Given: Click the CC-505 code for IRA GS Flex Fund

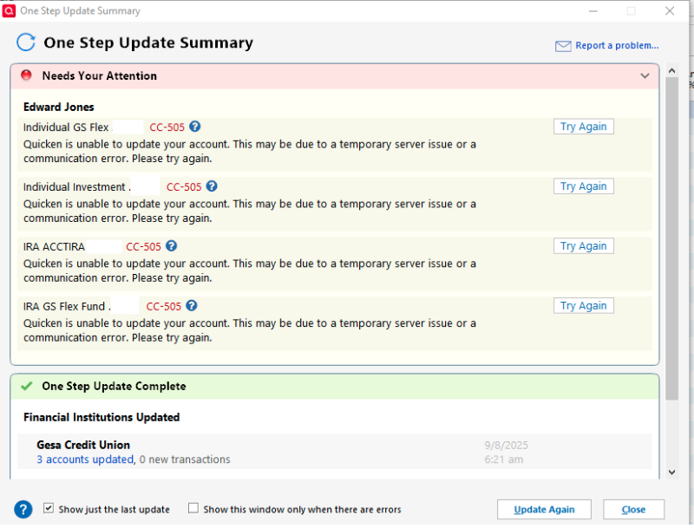Looking at the screenshot, I should click(x=163, y=306).
